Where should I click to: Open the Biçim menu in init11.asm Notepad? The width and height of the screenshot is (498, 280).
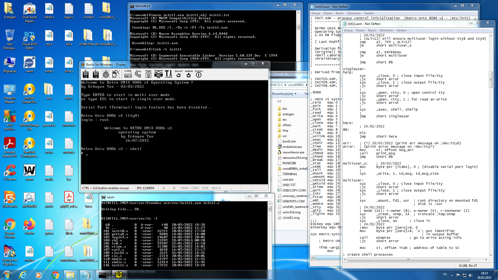click(x=372, y=30)
